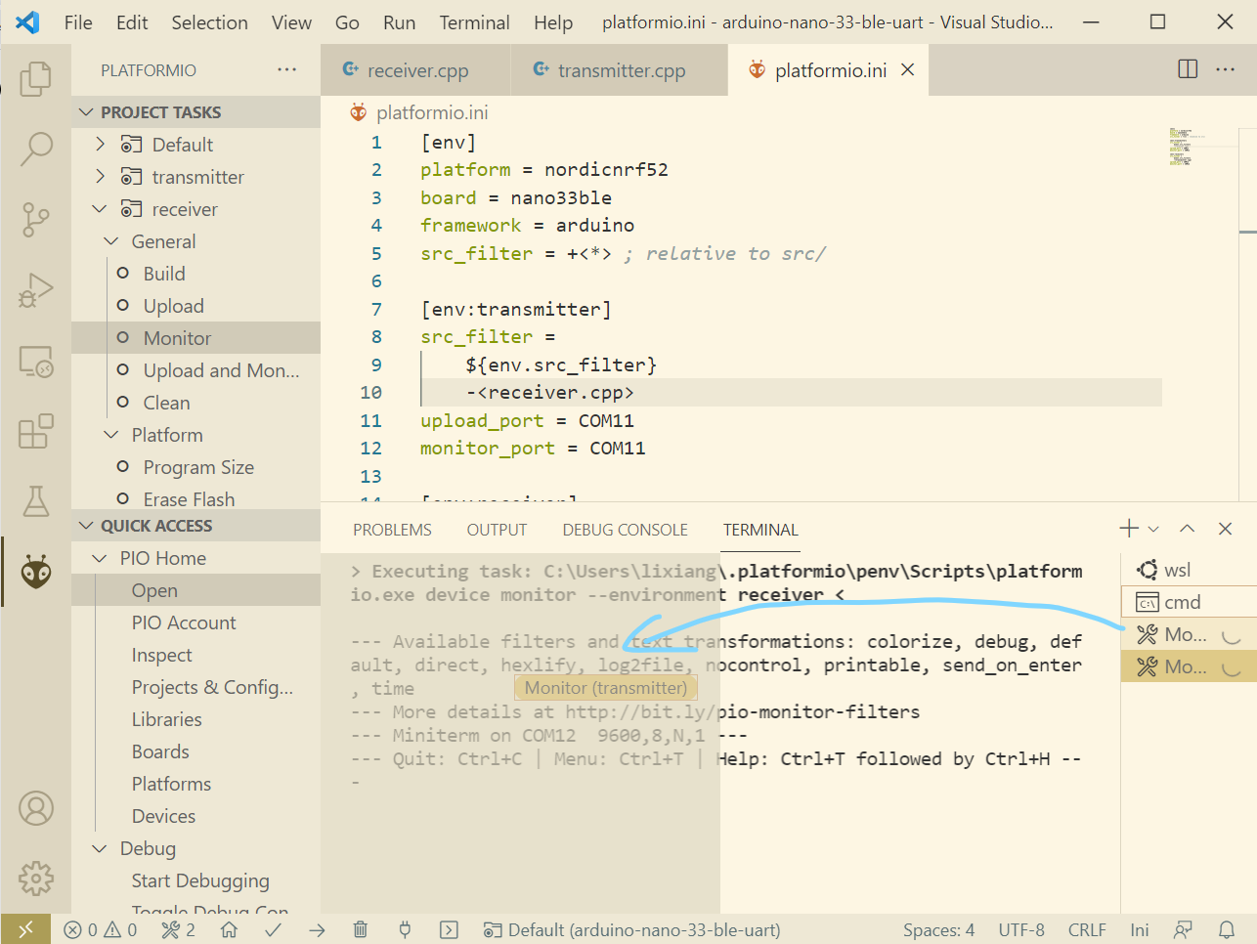Change Ini language mode in status bar
Viewport: 1257px width, 944px height.
tap(1139, 929)
